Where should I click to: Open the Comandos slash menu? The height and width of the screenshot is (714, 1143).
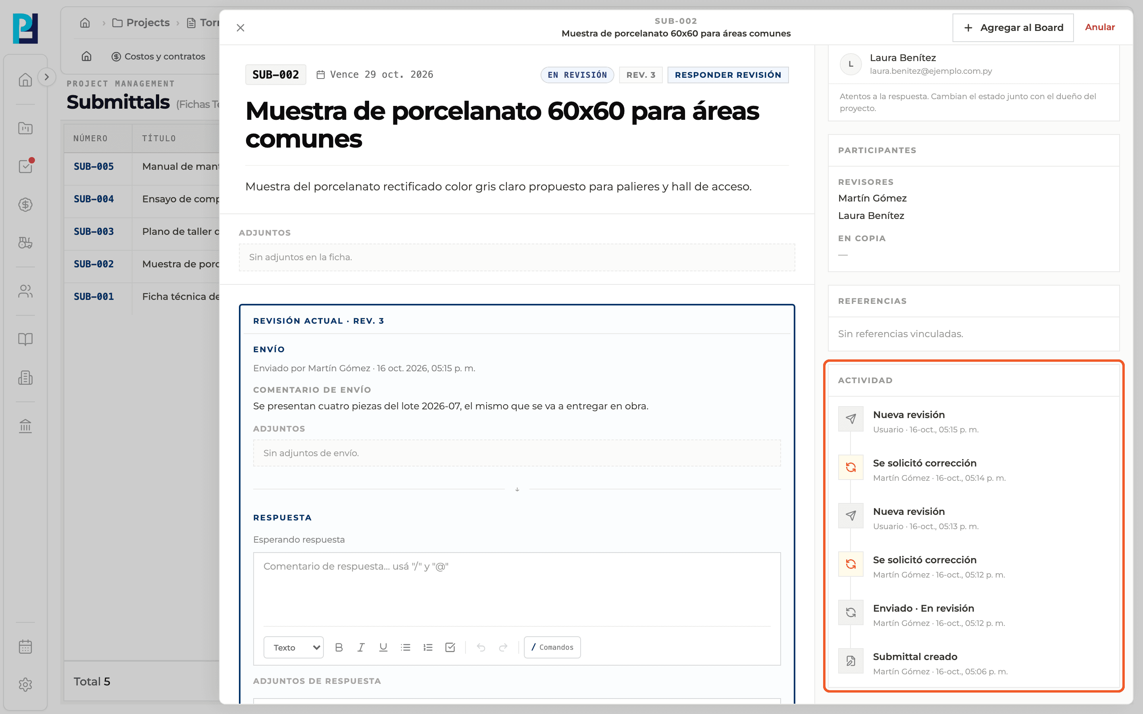(x=552, y=647)
